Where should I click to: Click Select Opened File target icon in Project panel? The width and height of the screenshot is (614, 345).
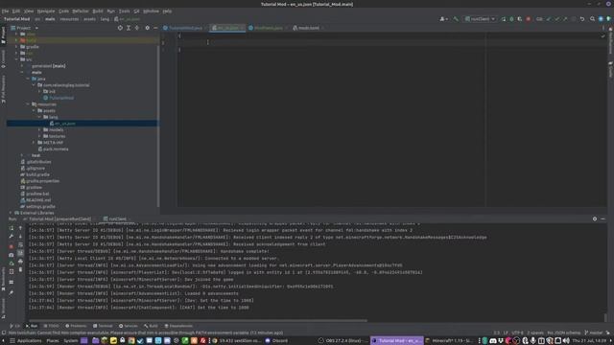coord(120,28)
